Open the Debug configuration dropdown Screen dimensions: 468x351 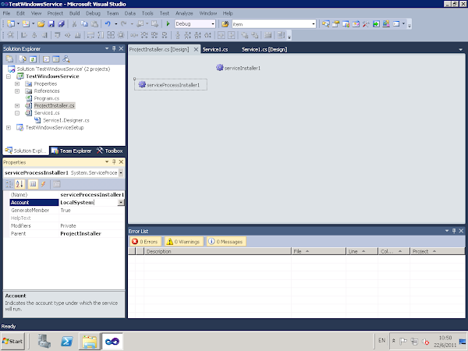coord(213,24)
